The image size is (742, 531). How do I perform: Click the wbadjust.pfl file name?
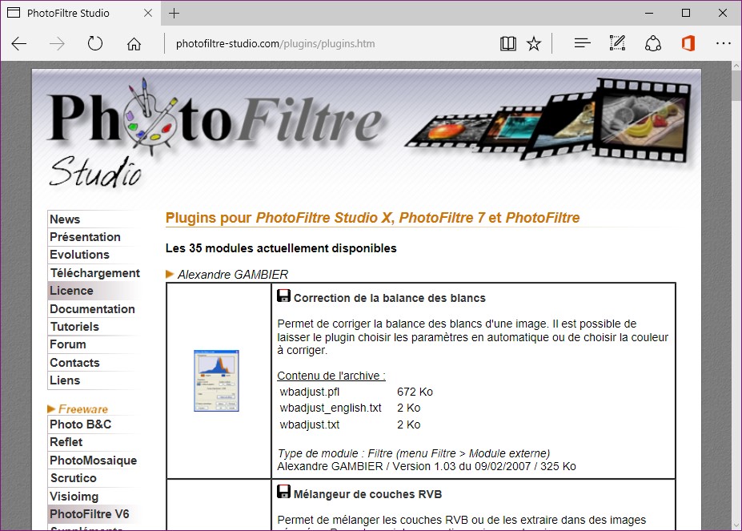point(310,392)
